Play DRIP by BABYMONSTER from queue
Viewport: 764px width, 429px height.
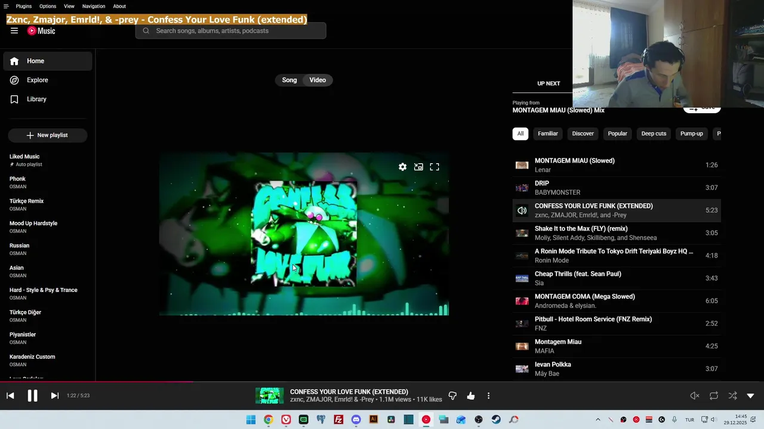click(617, 188)
